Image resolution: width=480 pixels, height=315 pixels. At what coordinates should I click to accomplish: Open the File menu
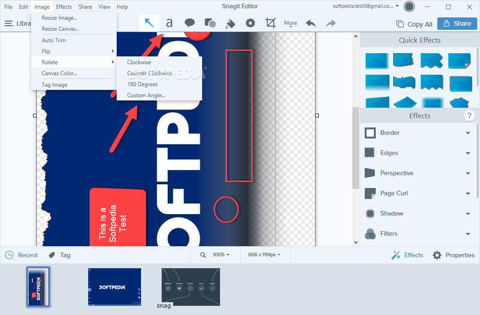[x=8, y=7]
